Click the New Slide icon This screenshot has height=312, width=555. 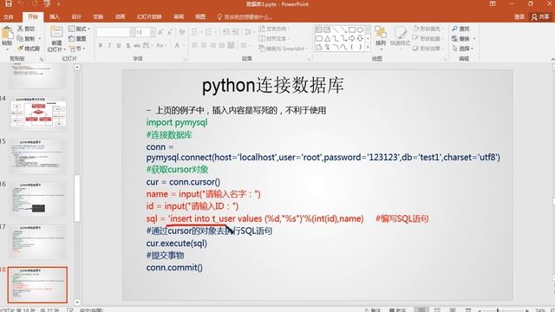point(56,32)
